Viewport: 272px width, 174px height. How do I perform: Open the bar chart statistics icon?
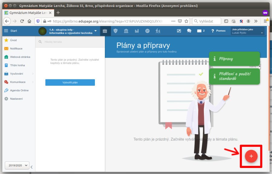(x=137, y=31)
